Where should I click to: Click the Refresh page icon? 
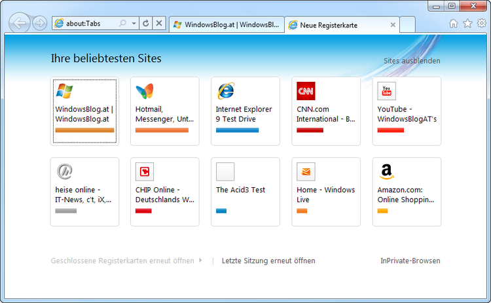(145, 24)
